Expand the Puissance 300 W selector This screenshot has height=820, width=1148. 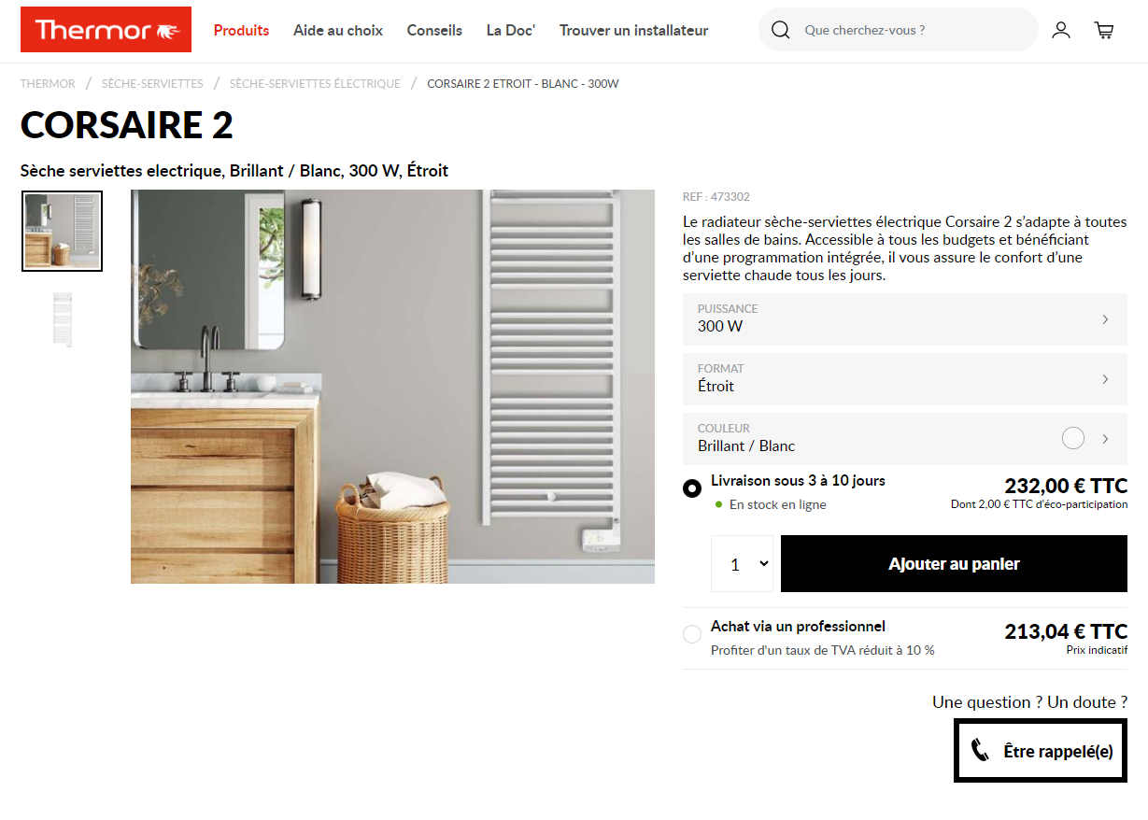pyautogui.click(x=905, y=318)
